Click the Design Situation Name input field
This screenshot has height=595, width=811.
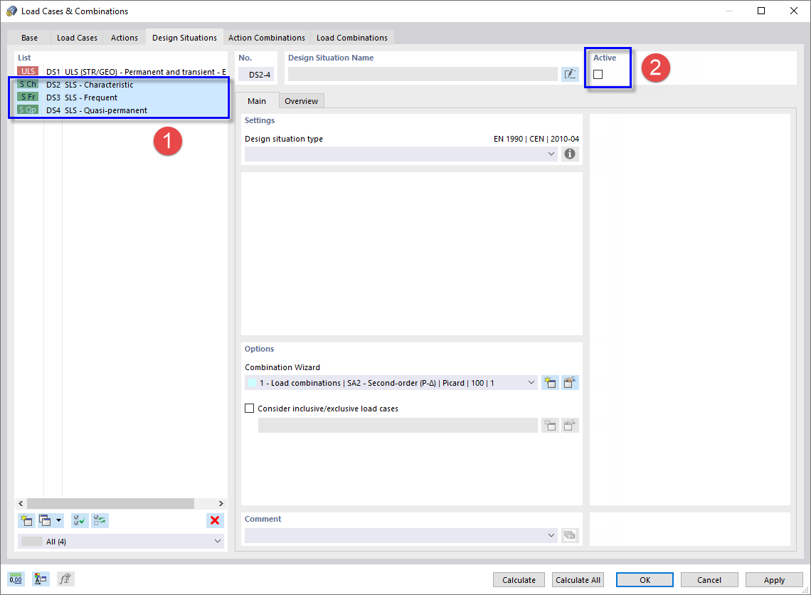423,75
